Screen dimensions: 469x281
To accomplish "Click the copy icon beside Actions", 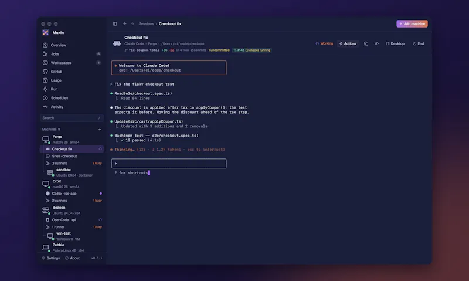I will (366, 43).
